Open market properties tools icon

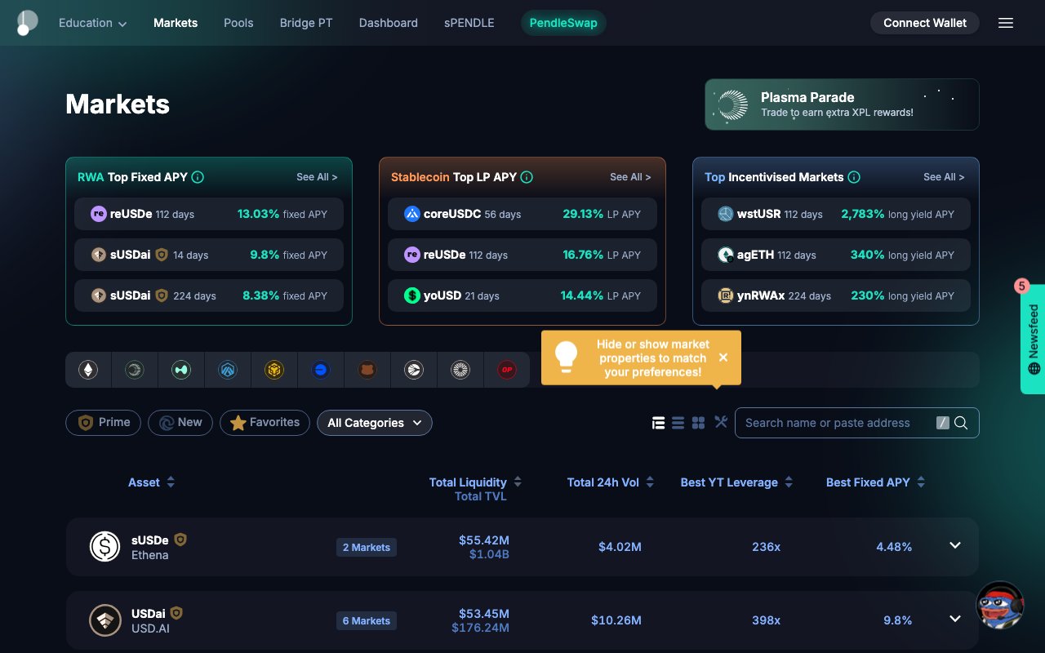coord(721,422)
